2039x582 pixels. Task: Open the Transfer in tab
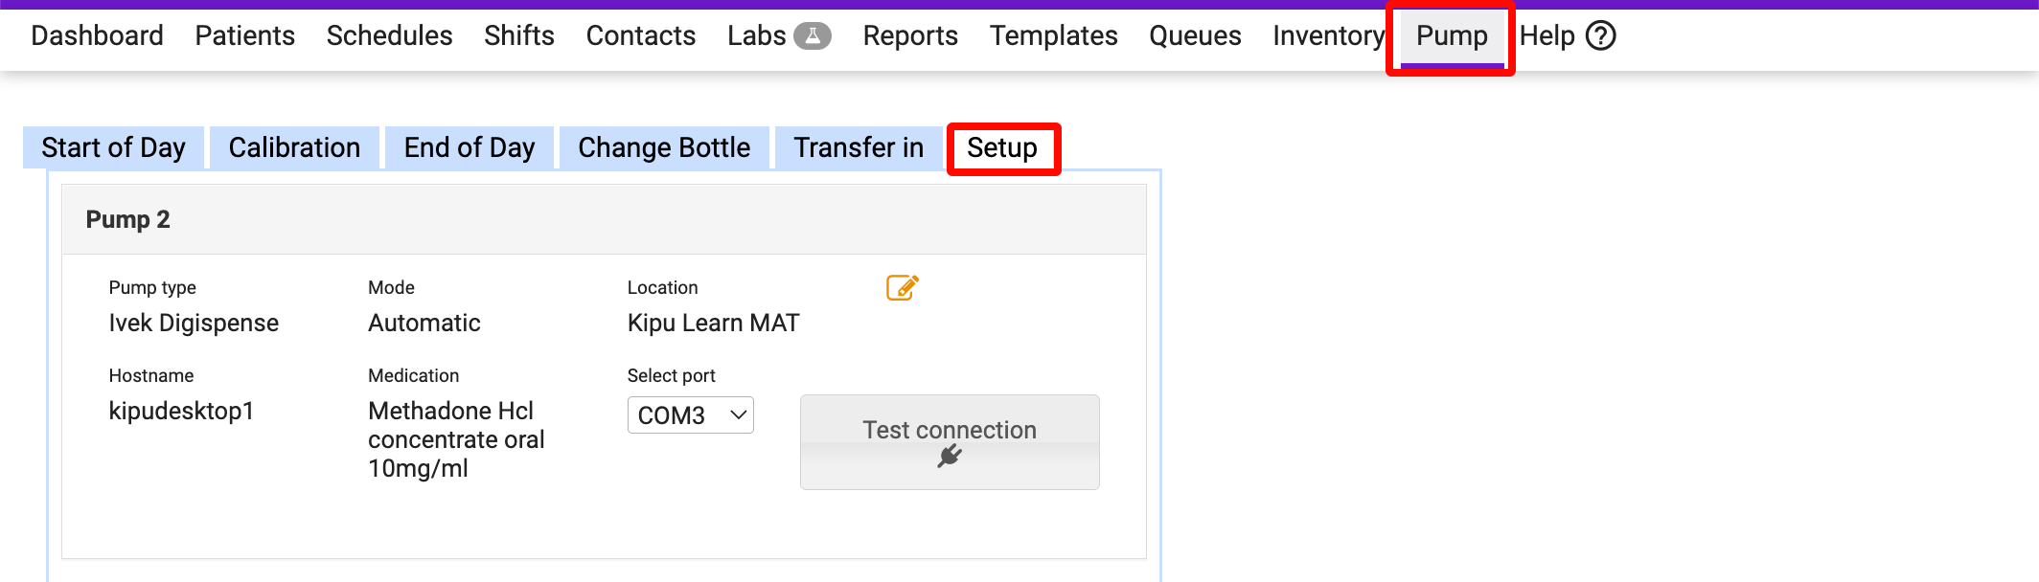(859, 148)
